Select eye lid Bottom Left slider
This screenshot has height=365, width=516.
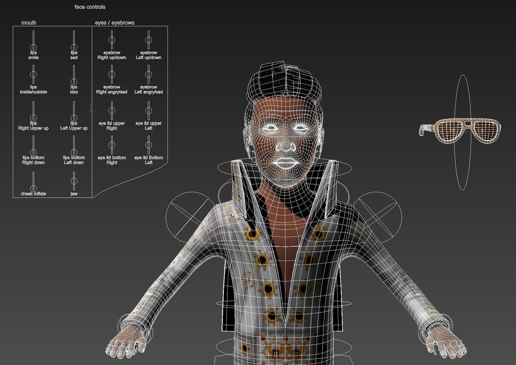148,146
